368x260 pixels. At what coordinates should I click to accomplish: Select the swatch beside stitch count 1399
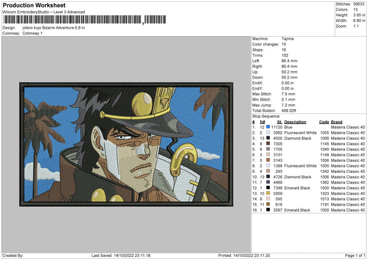pyautogui.click(x=268, y=166)
